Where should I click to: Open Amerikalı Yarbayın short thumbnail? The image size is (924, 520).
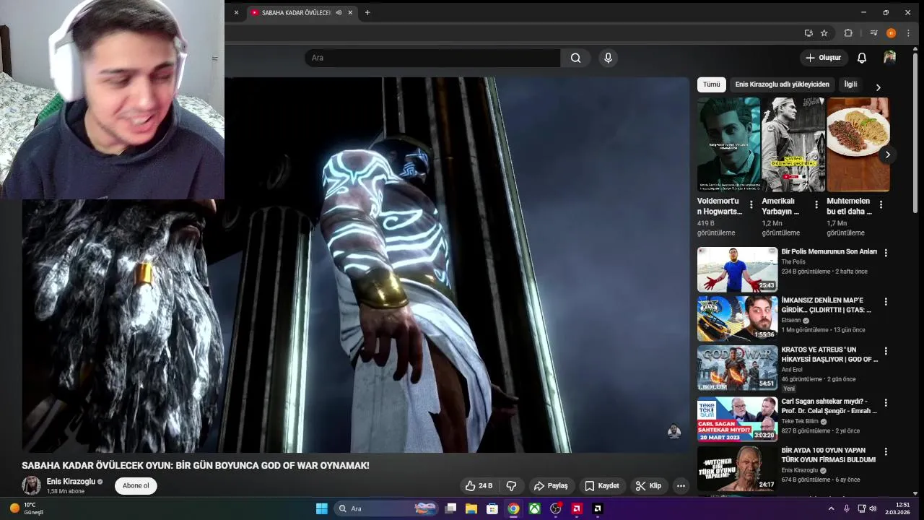tap(793, 144)
